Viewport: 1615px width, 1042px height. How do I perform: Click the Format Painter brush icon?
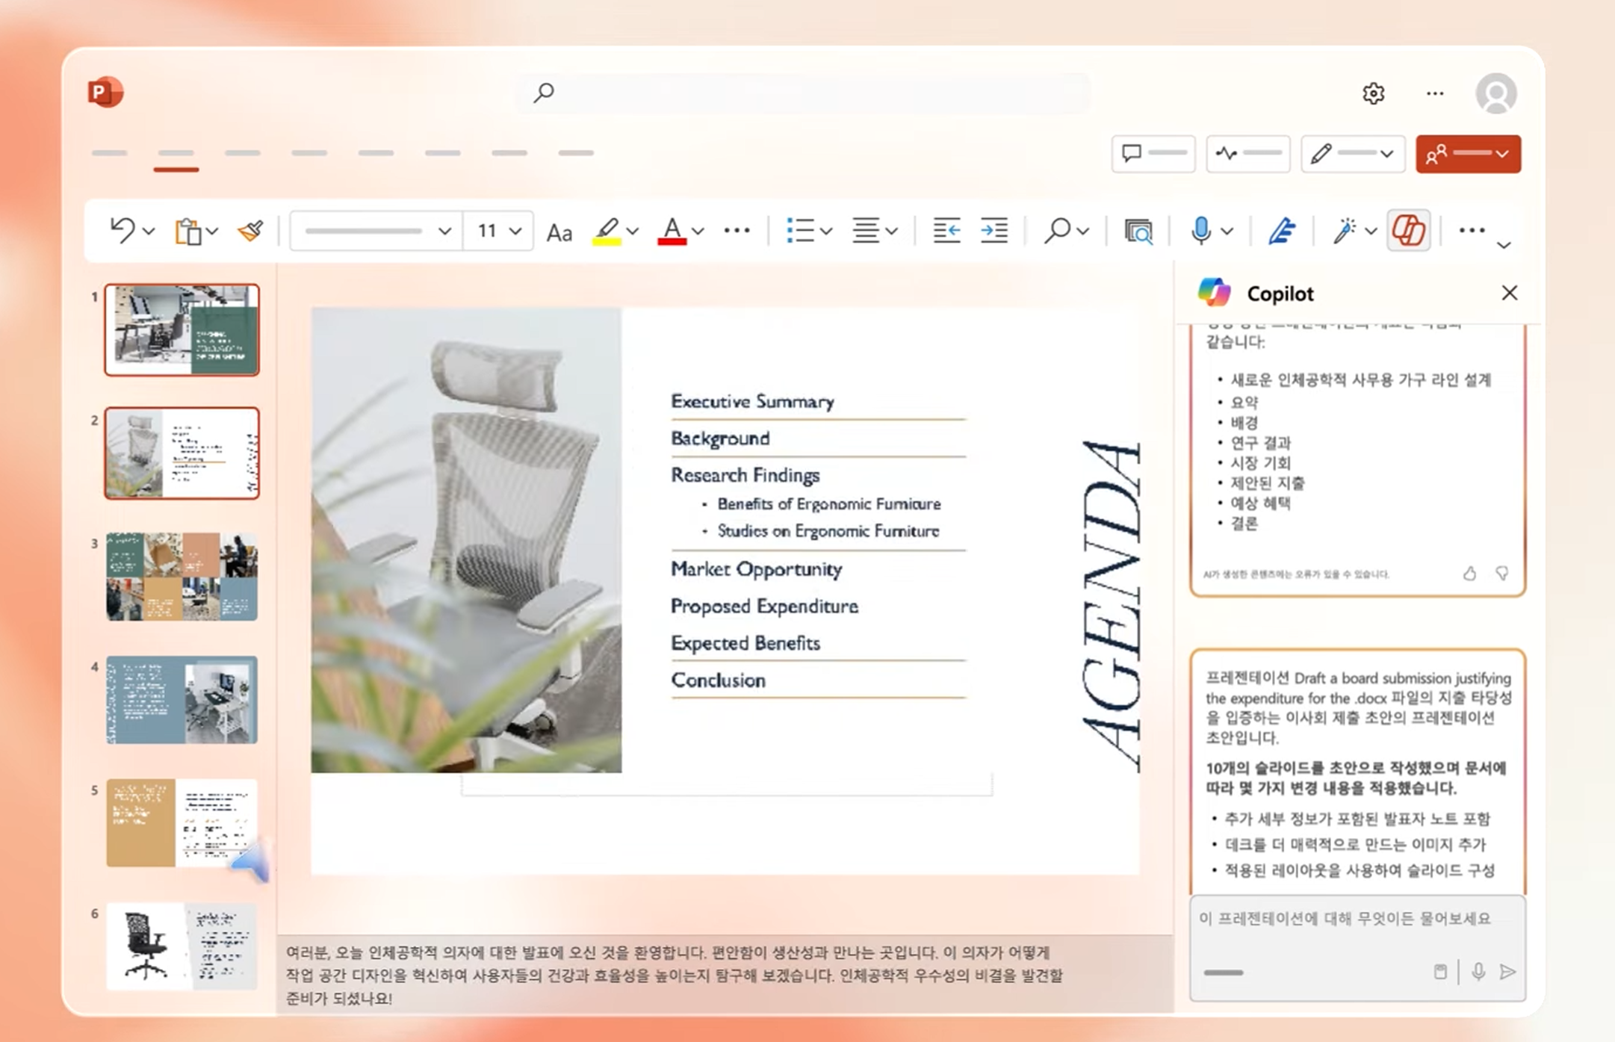pos(250,231)
